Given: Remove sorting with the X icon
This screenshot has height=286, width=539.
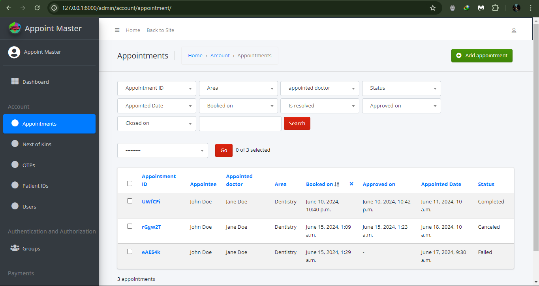Looking at the screenshot, I should pos(351,184).
